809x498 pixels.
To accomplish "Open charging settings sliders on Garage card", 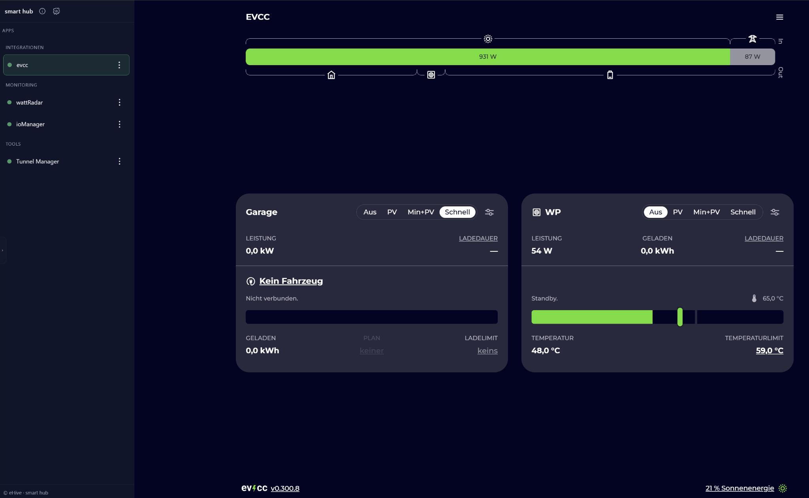I will click(x=489, y=212).
